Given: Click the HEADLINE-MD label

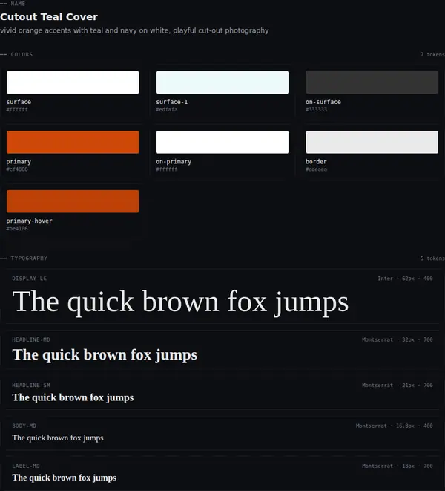Looking at the screenshot, I should [x=31, y=339].
